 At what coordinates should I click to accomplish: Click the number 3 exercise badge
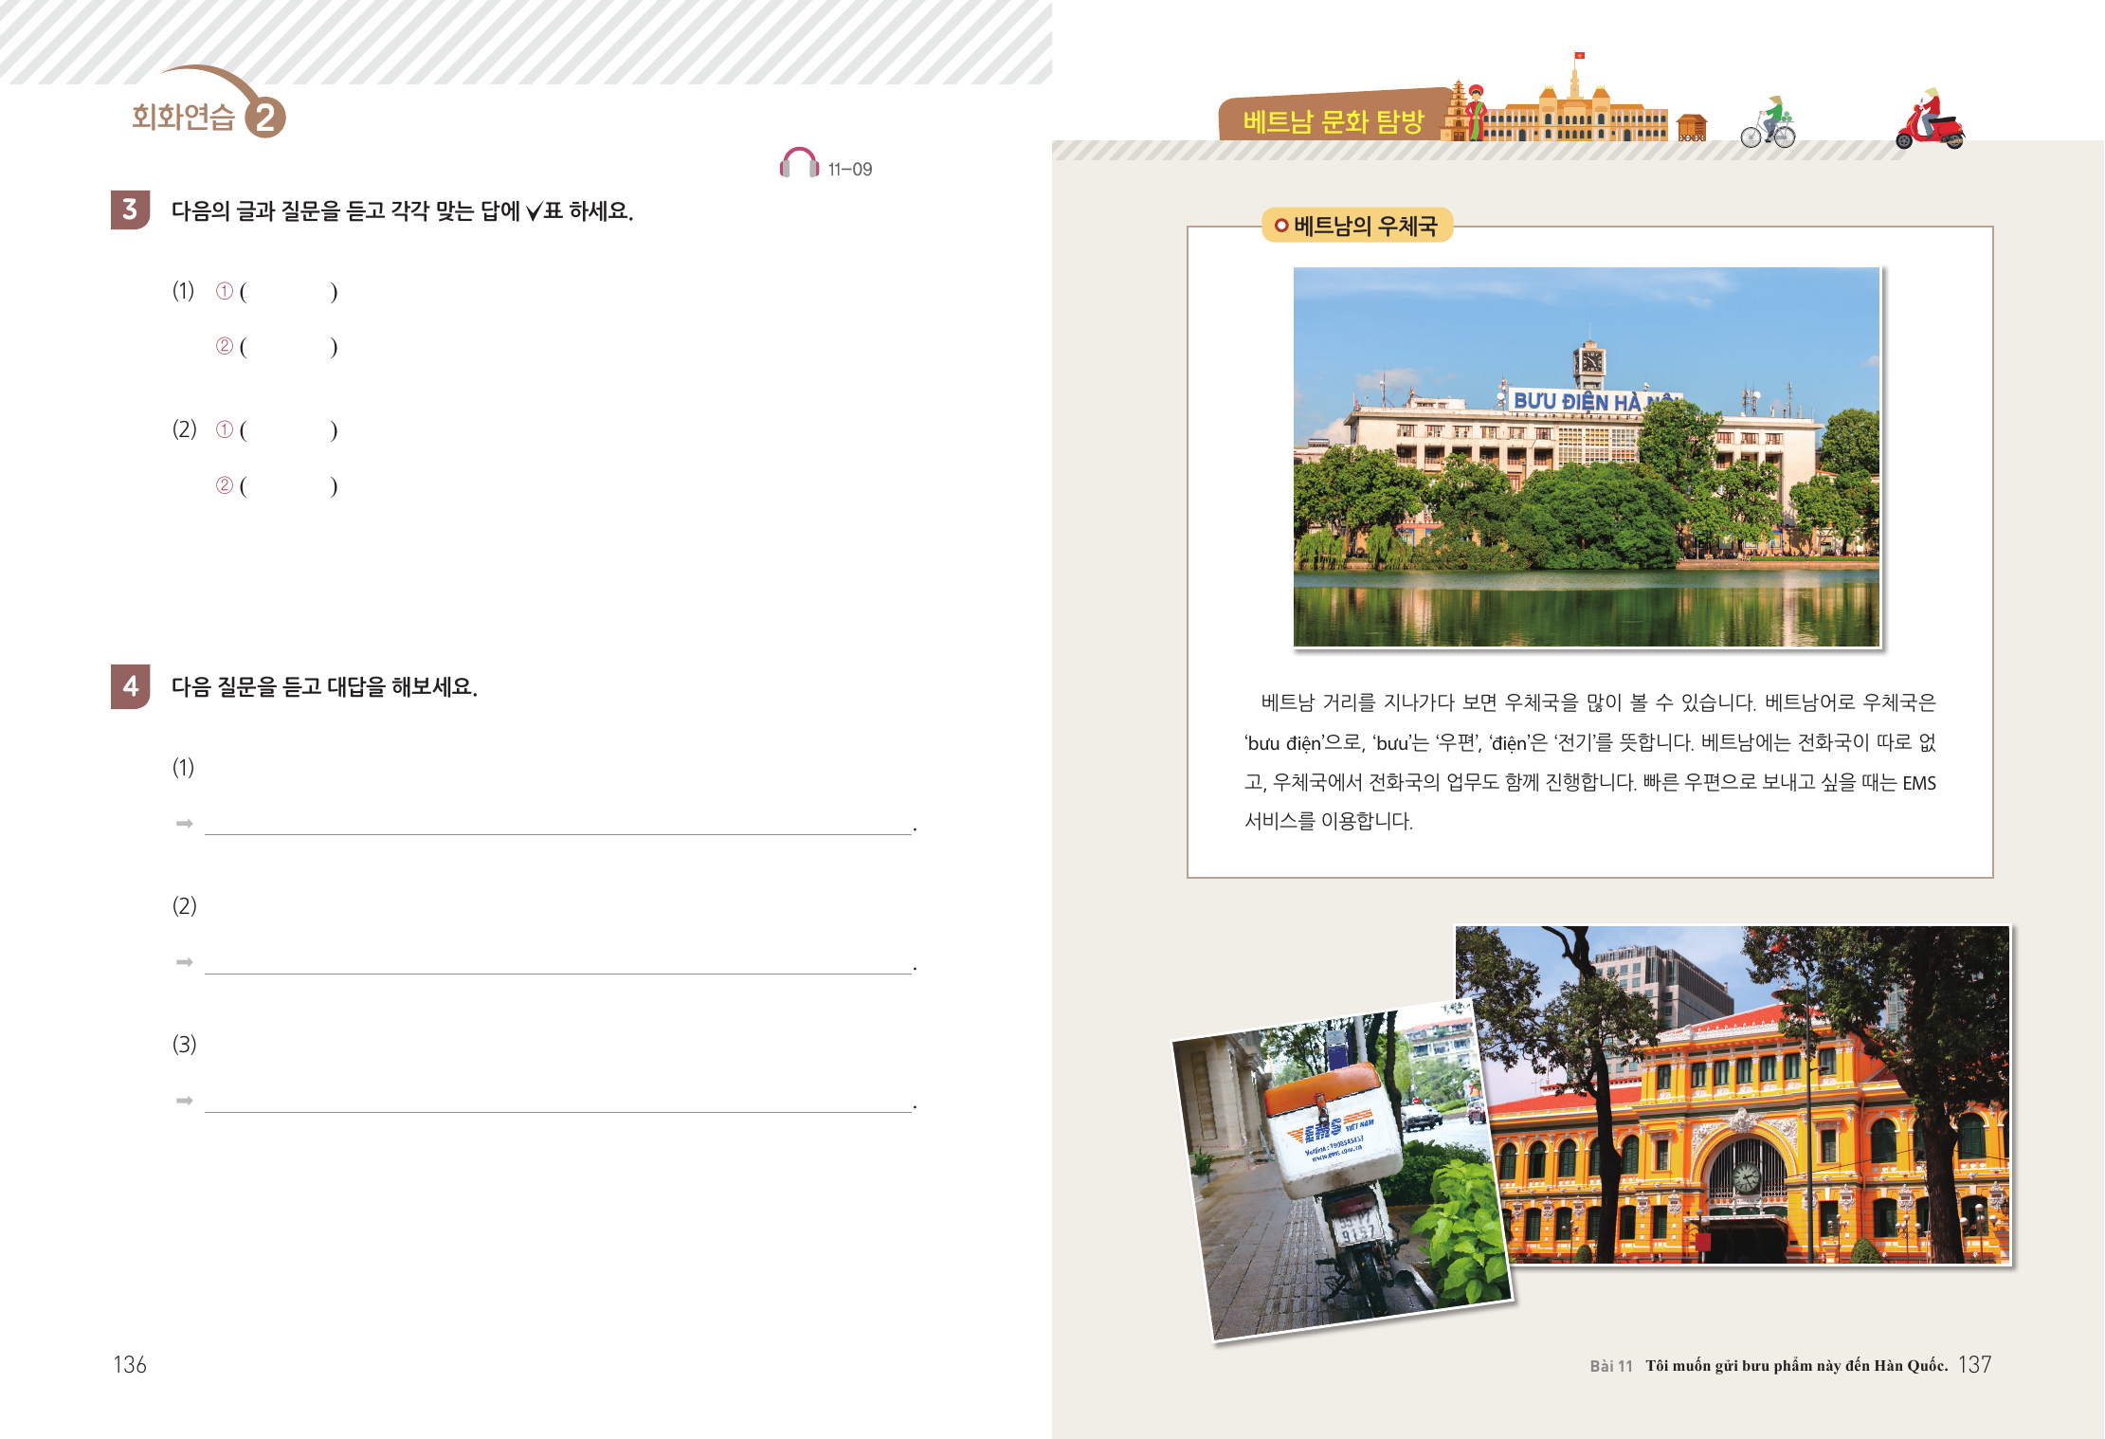130,209
